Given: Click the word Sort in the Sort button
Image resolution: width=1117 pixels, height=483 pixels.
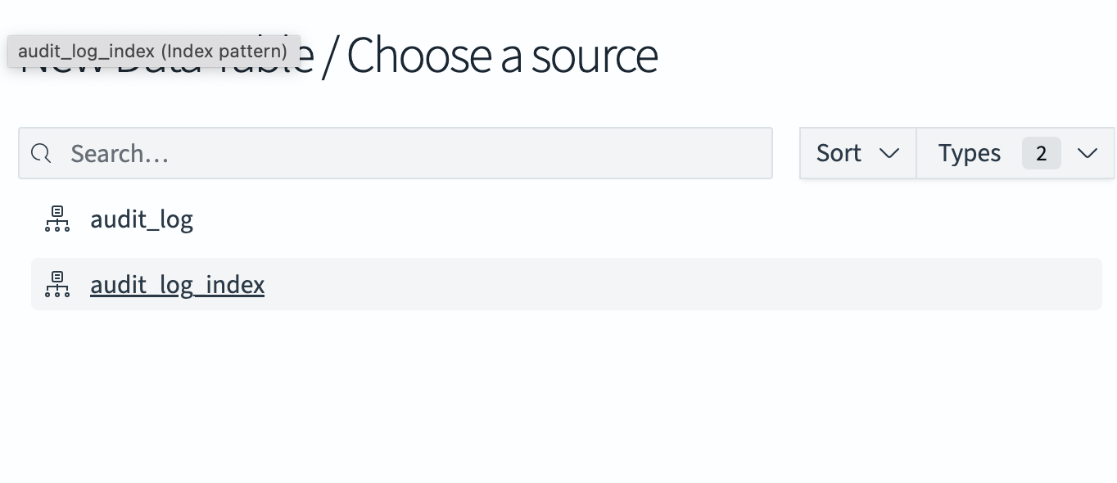Looking at the screenshot, I should click(x=839, y=153).
